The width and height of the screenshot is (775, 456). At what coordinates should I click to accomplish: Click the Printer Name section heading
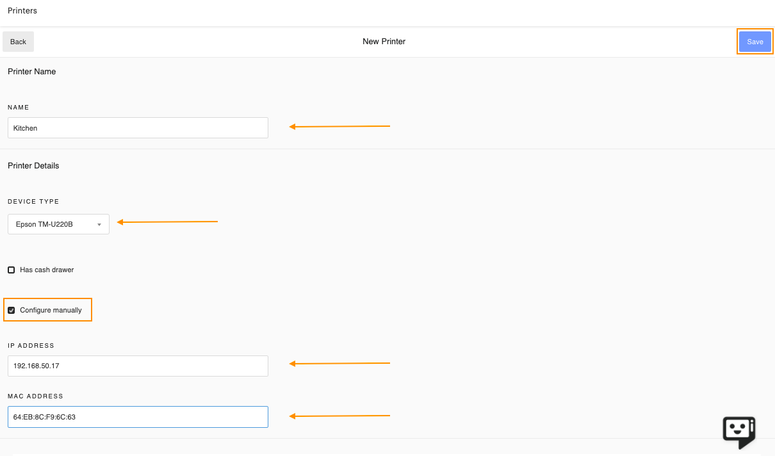pyautogui.click(x=31, y=72)
